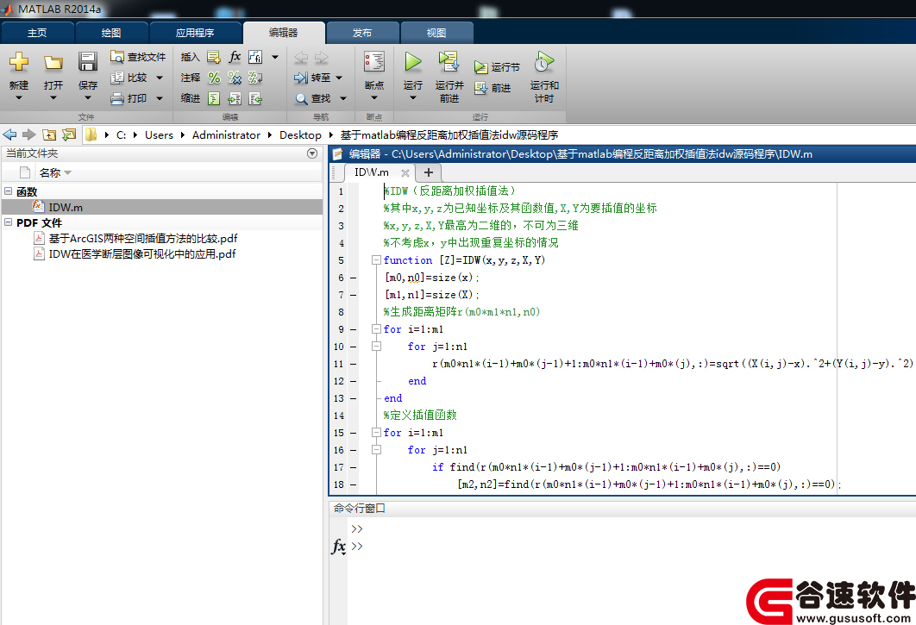The image size is (916, 625).
Task: Click the 查找 (Find) magnifier icon
Action: (x=301, y=99)
